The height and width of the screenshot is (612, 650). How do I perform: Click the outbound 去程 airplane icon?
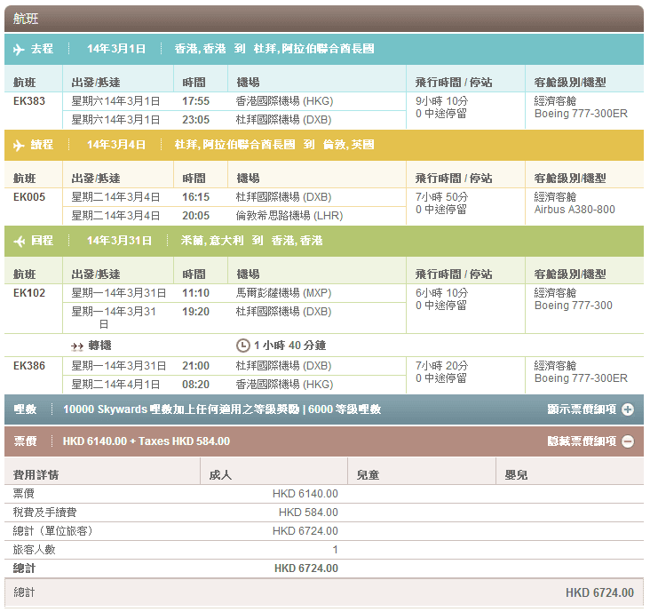(19, 49)
